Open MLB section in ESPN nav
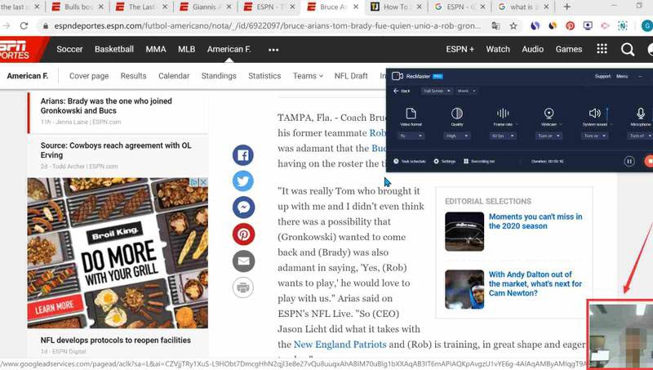 (187, 49)
